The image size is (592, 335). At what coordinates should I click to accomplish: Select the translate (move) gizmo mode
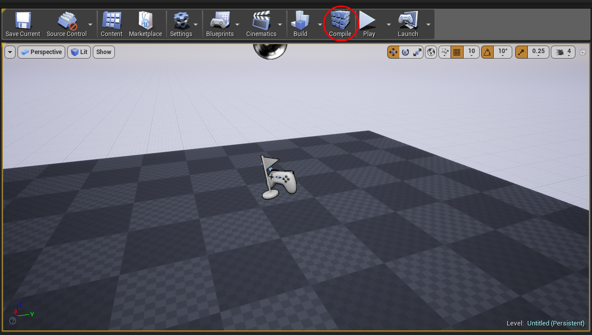tap(393, 52)
